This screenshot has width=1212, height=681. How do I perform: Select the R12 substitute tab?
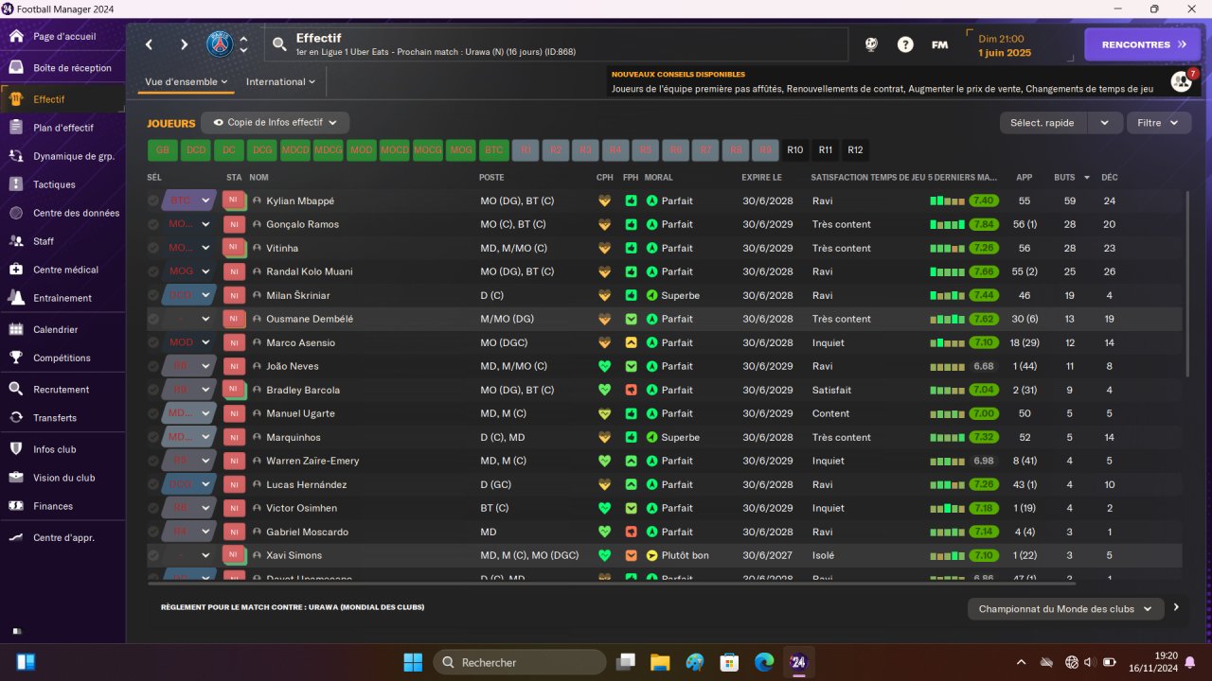click(856, 150)
